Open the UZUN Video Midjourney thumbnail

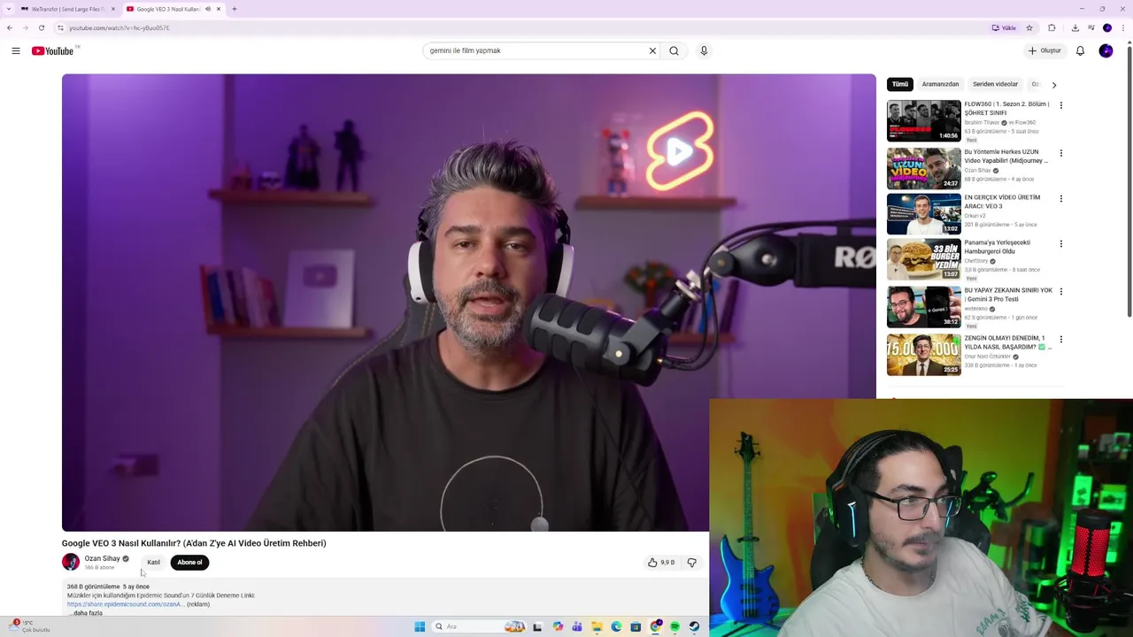pos(923,168)
